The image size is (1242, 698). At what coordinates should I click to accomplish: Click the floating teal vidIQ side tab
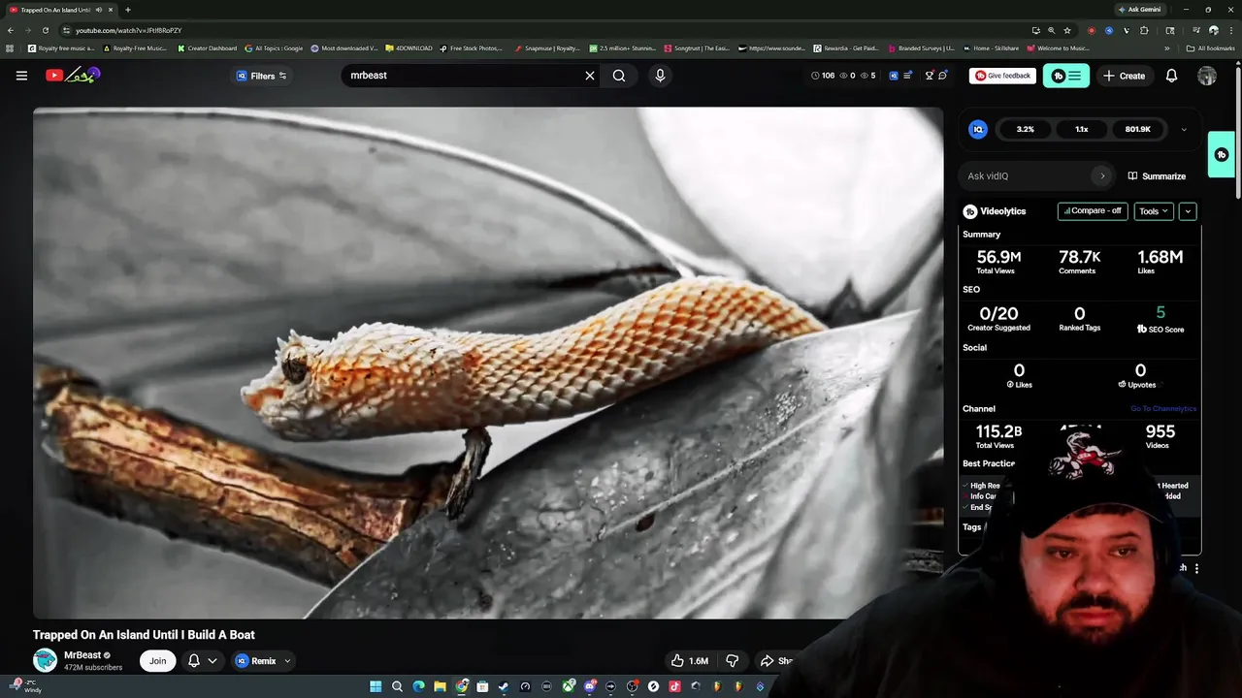coord(1222,154)
